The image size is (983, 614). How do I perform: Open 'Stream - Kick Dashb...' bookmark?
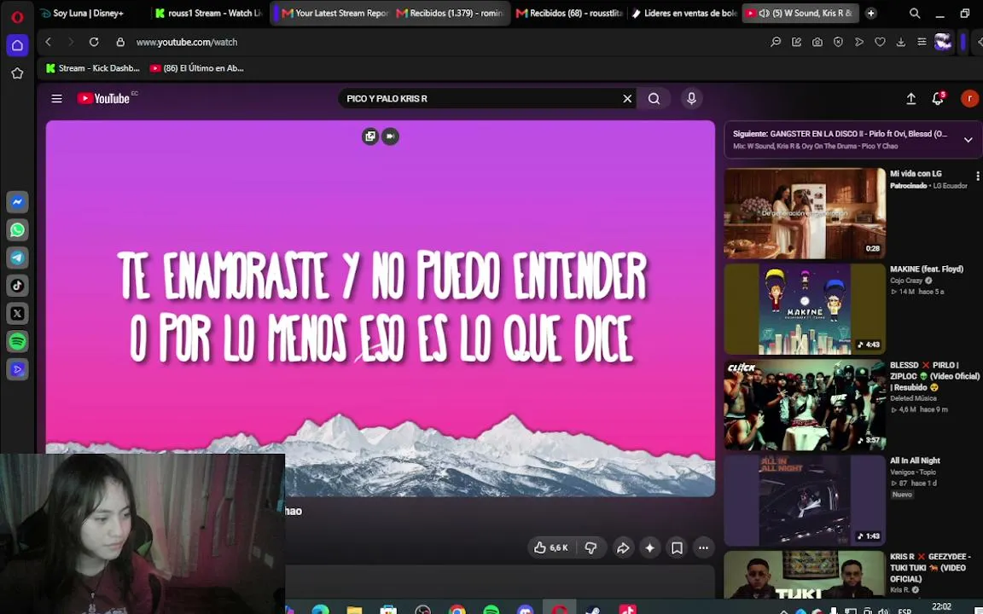[93, 68]
